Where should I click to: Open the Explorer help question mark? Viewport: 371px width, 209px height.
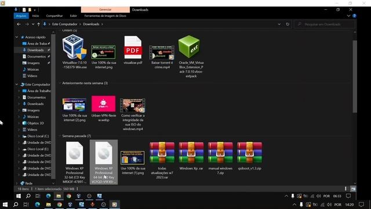tap(354, 16)
